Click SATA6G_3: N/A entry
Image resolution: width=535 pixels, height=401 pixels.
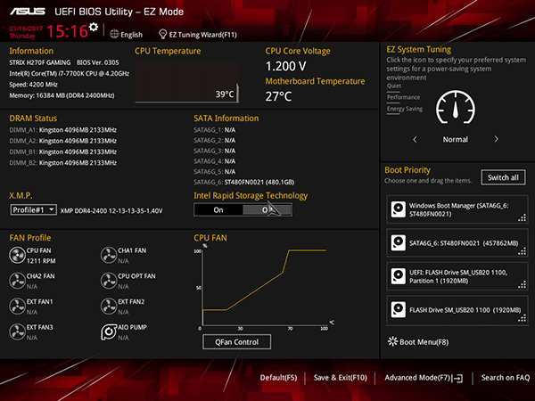pyautogui.click(x=214, y=151)
